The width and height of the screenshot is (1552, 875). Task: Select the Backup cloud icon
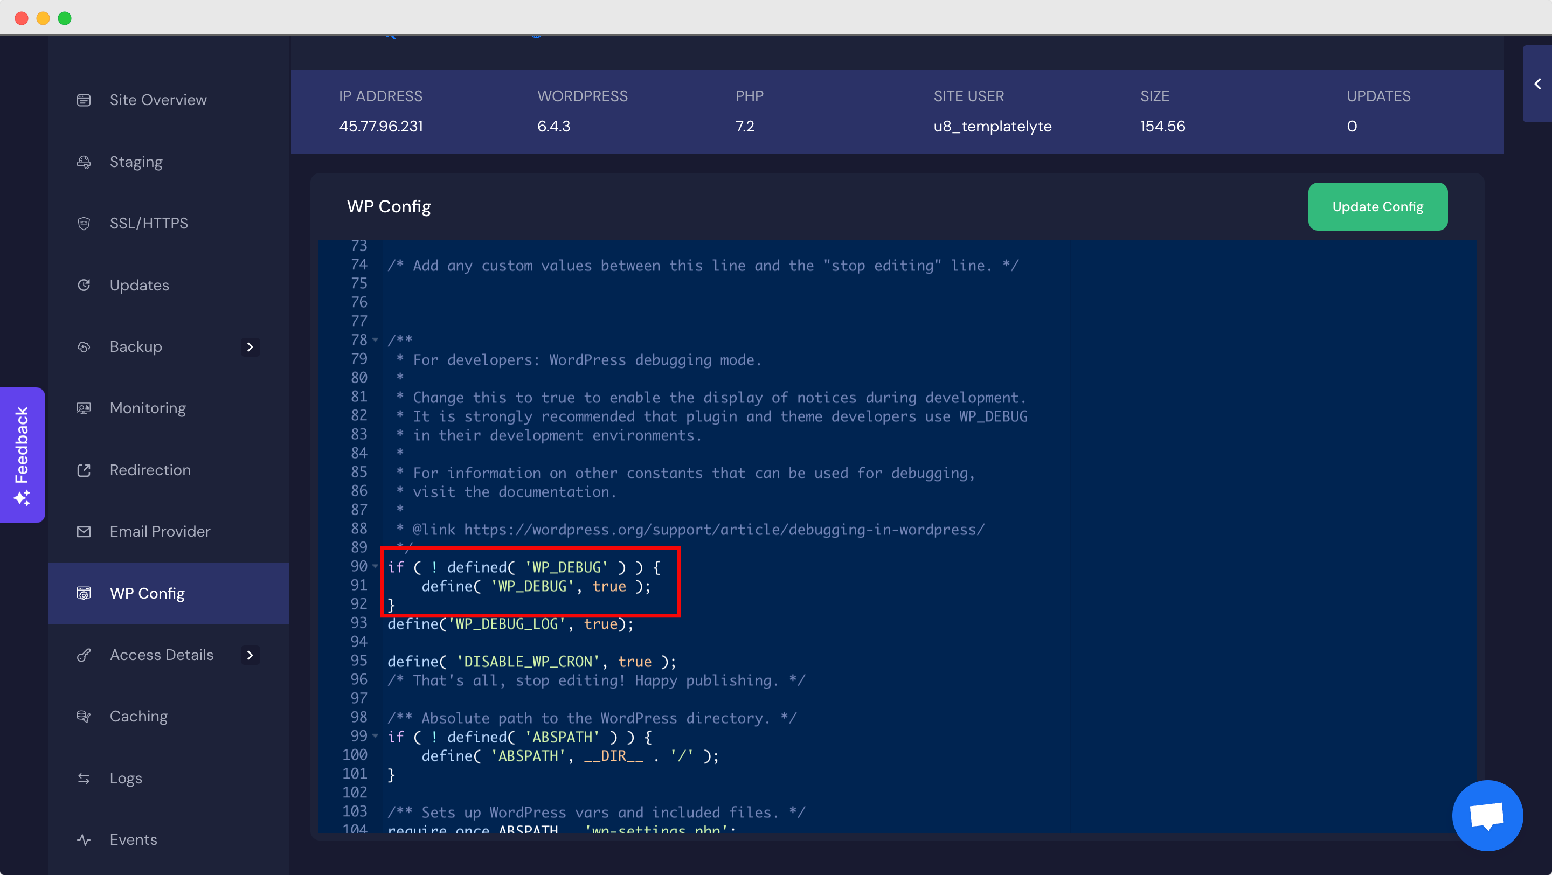[x=84, y=346]
